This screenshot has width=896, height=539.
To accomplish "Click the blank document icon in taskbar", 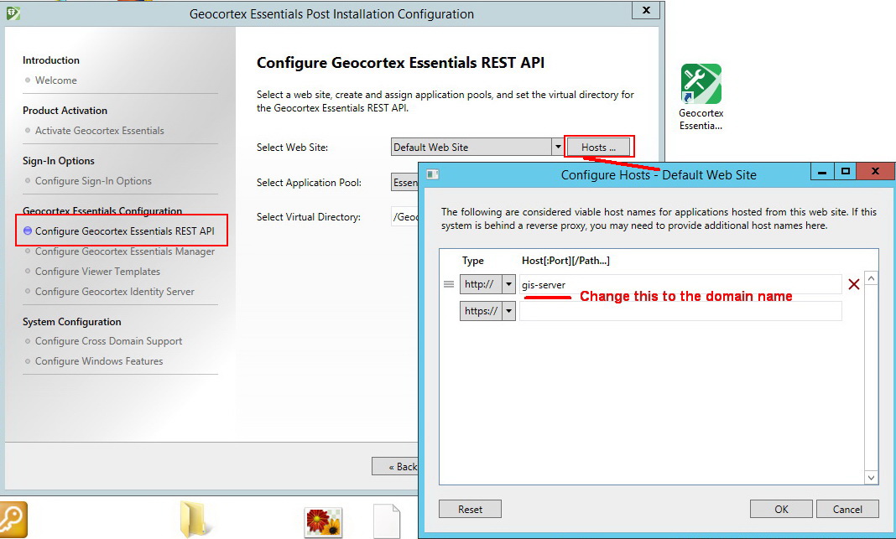I will (x=387, y=521).
